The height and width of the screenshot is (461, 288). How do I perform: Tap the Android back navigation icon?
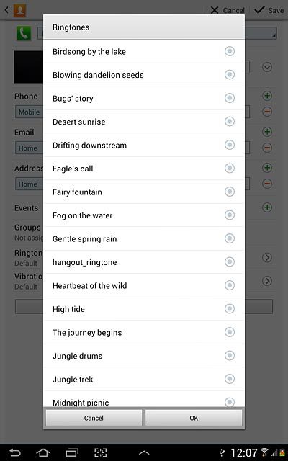pos(14,452)
